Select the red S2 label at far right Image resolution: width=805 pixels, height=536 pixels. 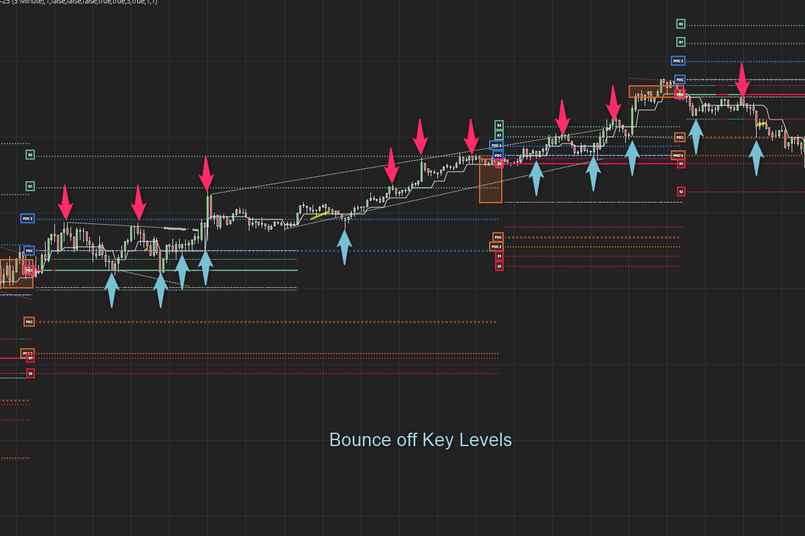click(681, 192)
